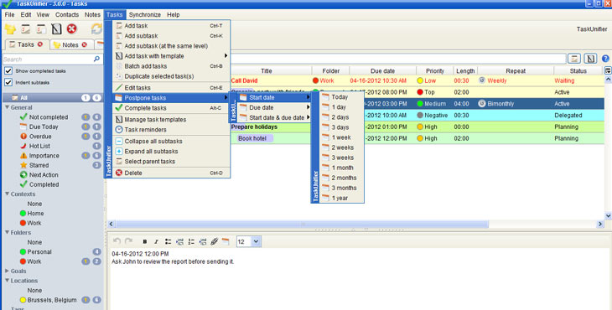Click into the Search field

click(47, 59)
